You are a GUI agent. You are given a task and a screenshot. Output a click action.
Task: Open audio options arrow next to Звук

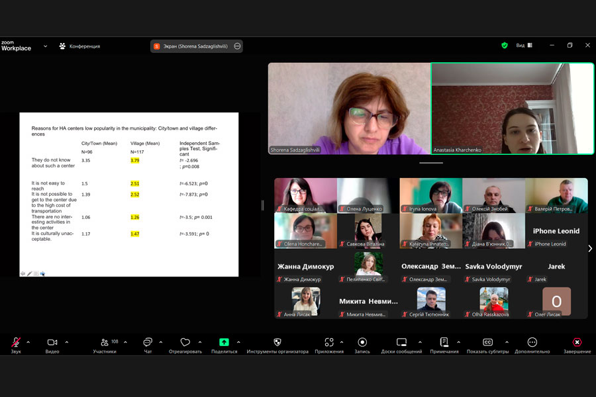click(x=28, y=342)
